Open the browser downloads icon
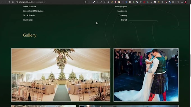 182,2
